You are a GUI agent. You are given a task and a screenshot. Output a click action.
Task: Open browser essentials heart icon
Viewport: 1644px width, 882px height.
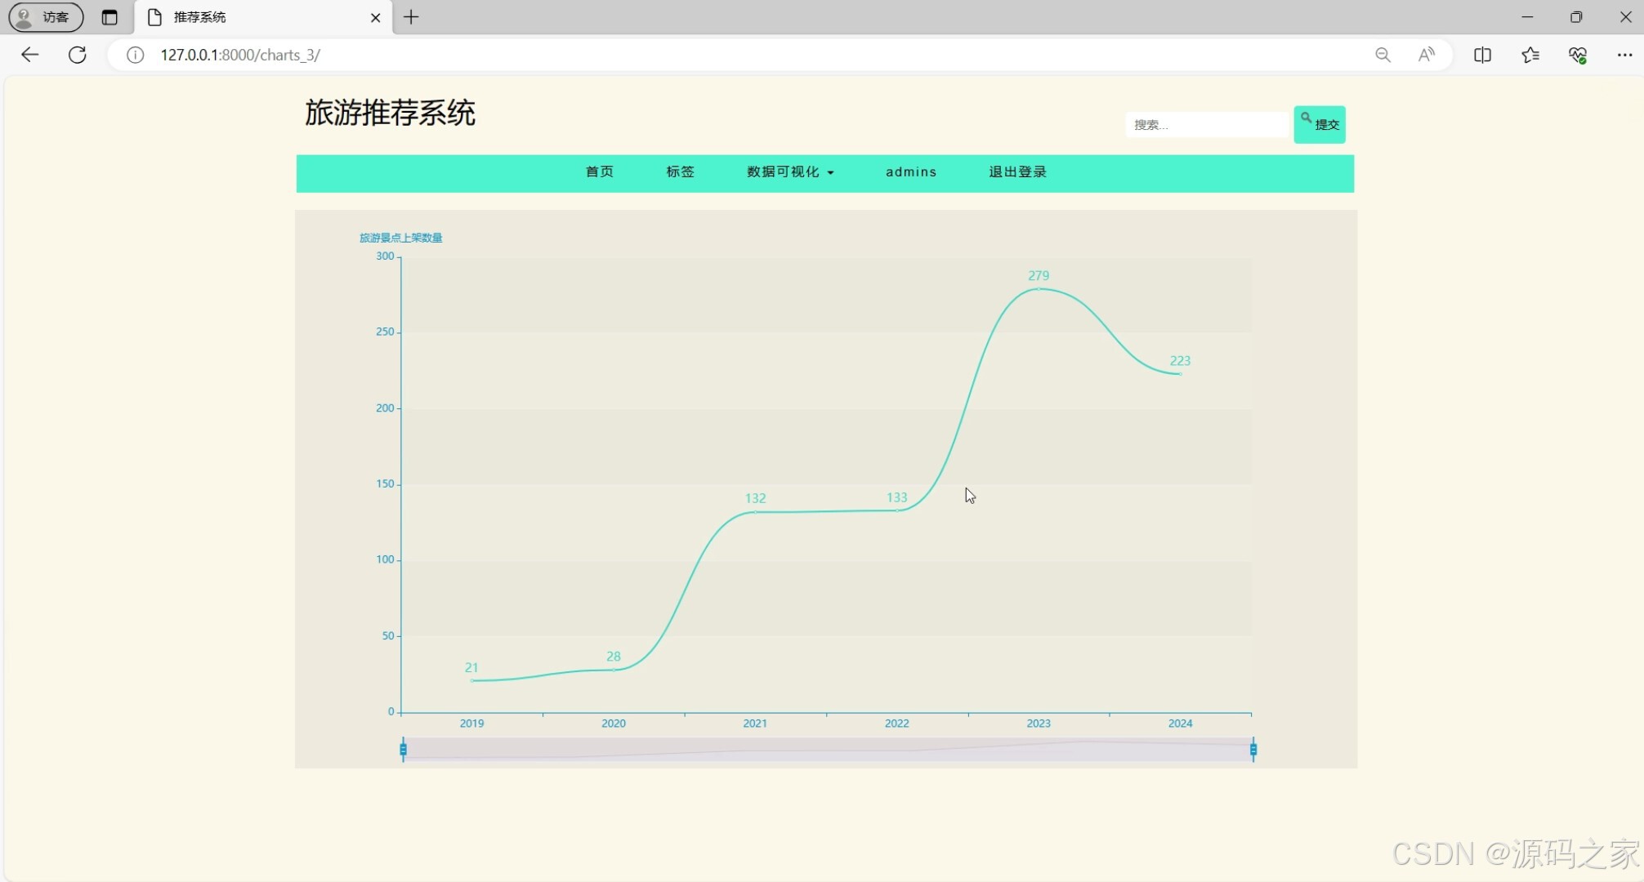pos(1578,55)
